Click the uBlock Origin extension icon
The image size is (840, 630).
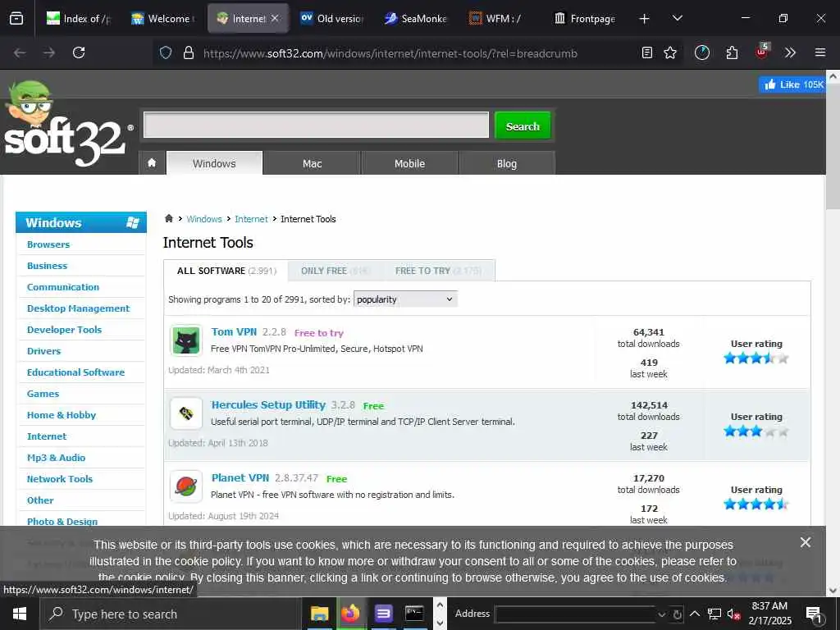coord(761,52)
